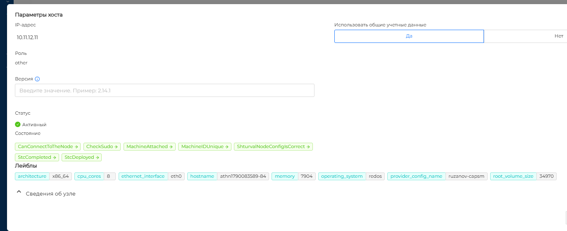Viewport: 567px width, 231px height.
Task: Click the cpu_cores label tag
Action: tap(89, 176)
